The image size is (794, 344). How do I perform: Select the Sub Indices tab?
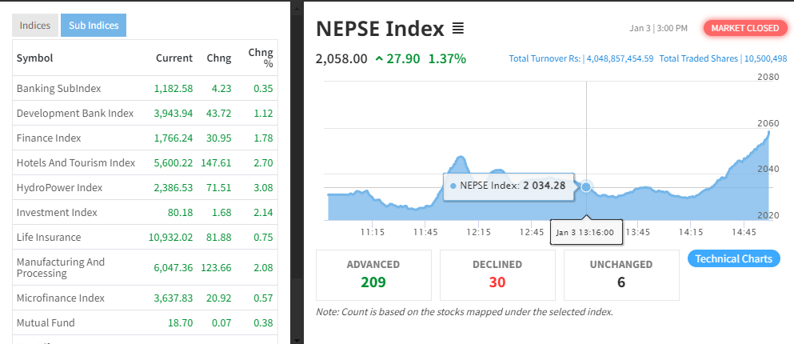[x=94, y=26]
